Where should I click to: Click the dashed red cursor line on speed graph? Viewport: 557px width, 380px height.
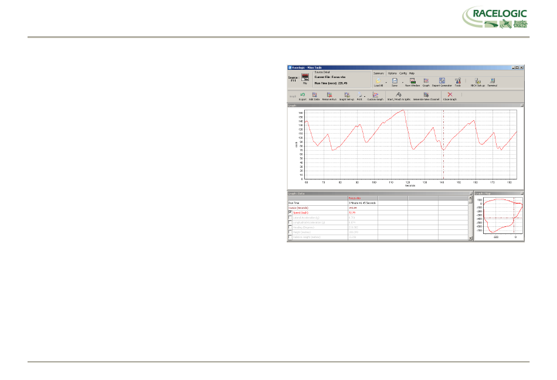coord(443,144)
